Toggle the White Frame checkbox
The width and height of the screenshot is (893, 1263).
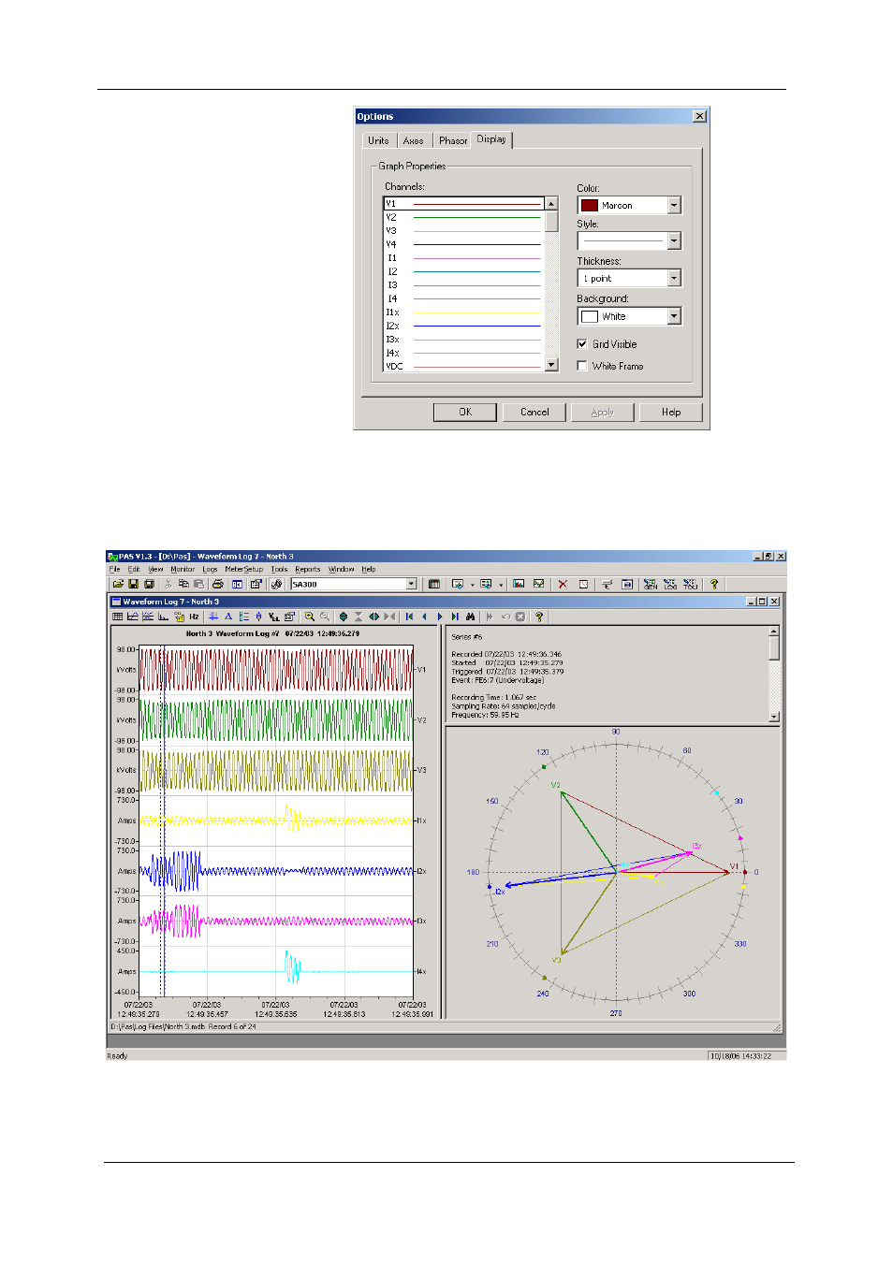(582, 366)
